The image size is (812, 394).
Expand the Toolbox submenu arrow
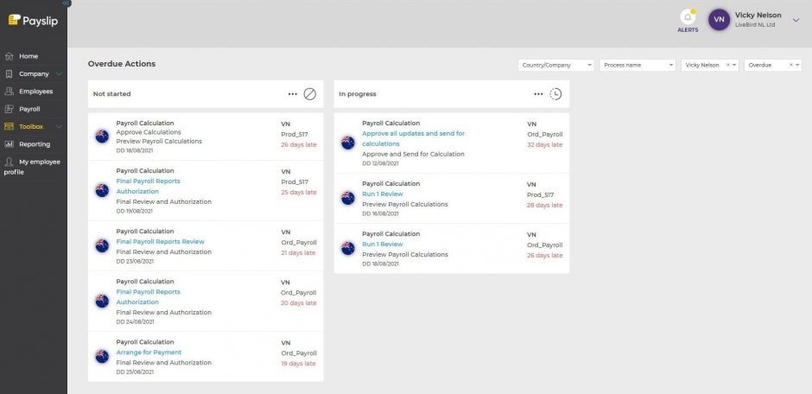pos(59,127)
